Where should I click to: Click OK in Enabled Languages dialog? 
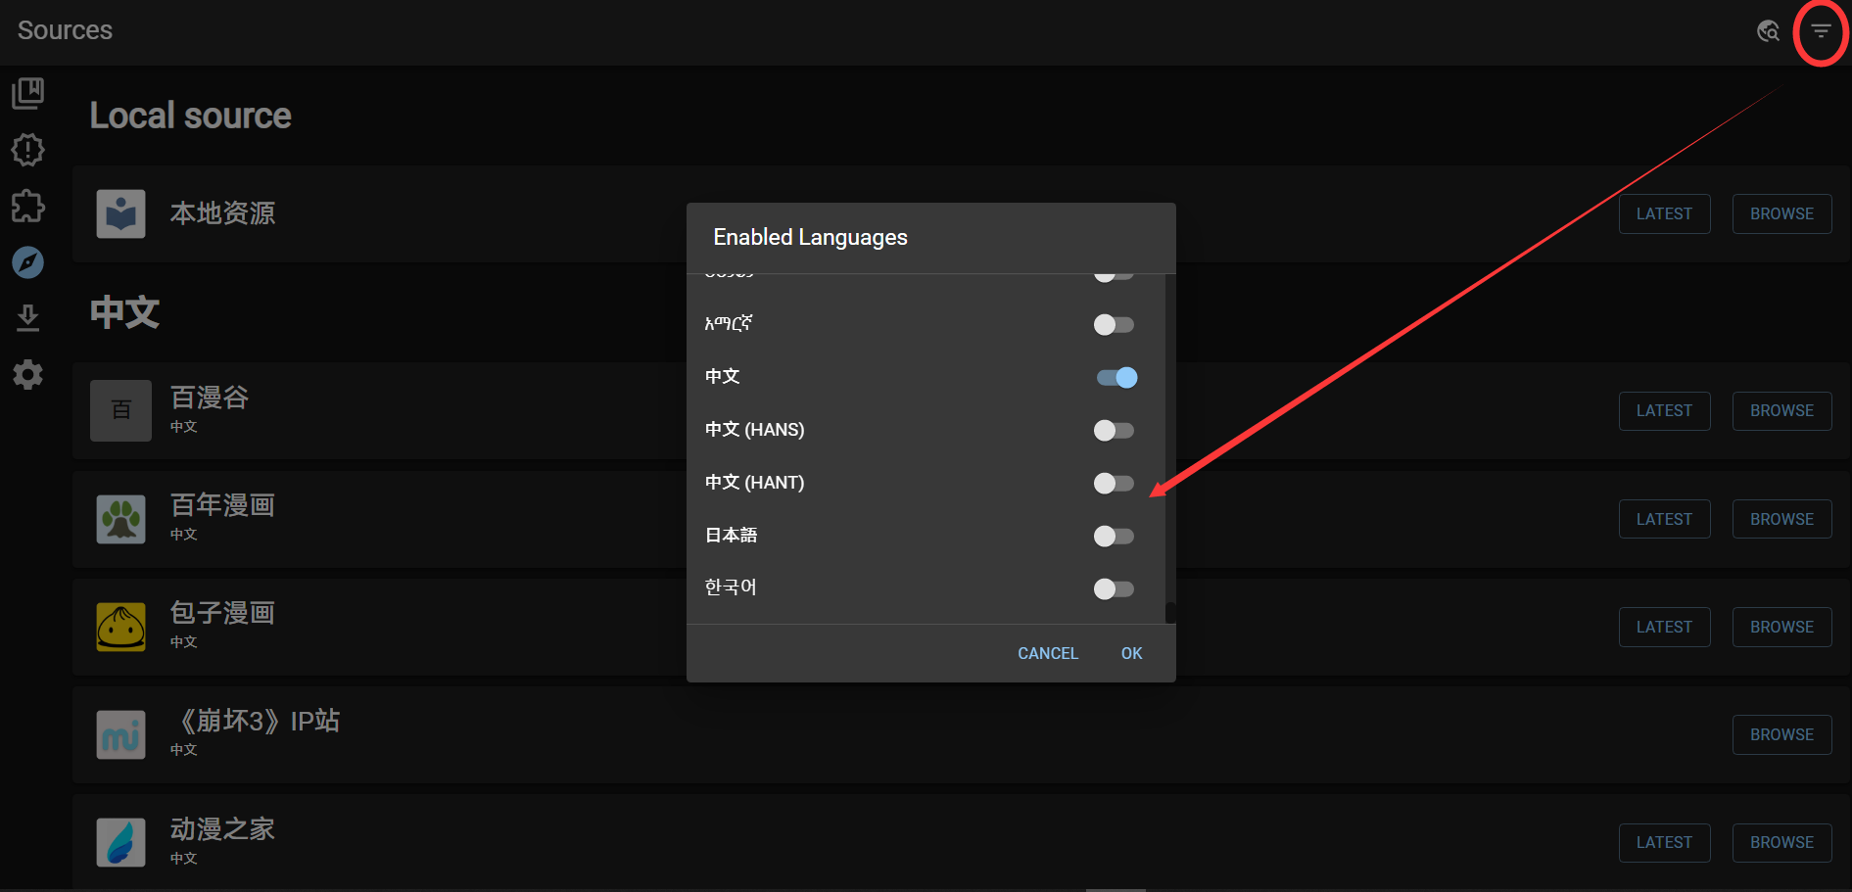tap(1131, 653)
